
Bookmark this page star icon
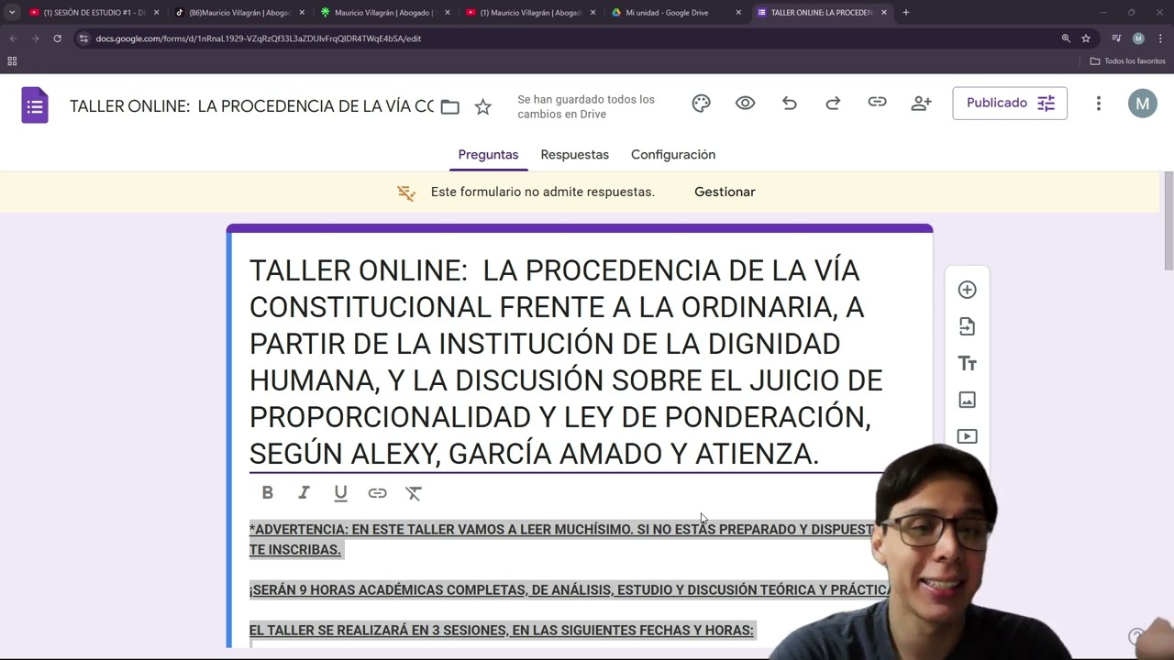pyautogui.click(x=1086, y=38)
